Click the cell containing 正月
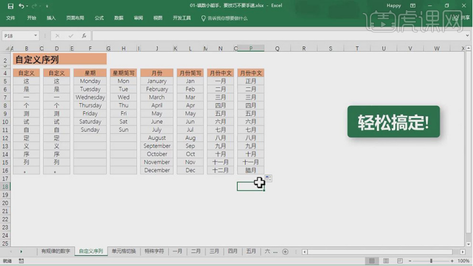Image resolution: width=473 pixels, height=266 pixels. [251, 81]
